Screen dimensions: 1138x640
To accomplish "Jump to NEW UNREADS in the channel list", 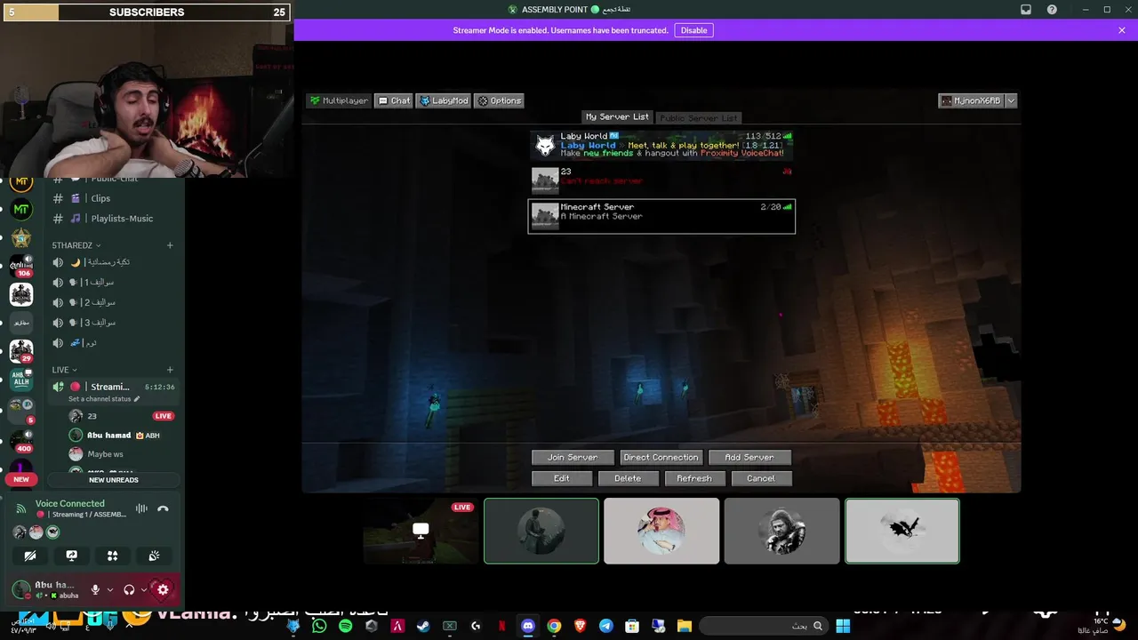I will (x=114, y=480).
